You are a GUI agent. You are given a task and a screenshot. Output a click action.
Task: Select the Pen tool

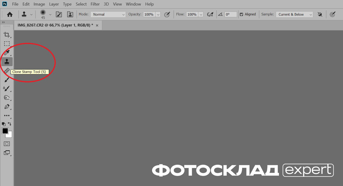pos(7,107)
